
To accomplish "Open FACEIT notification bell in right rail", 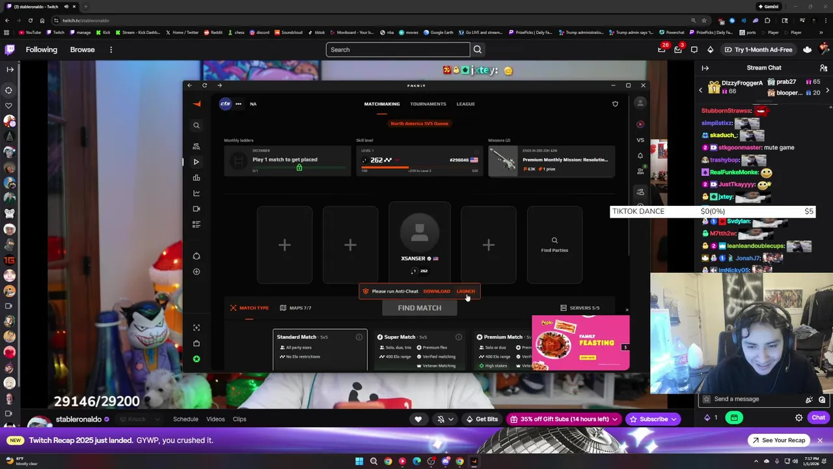I will 640,156.
